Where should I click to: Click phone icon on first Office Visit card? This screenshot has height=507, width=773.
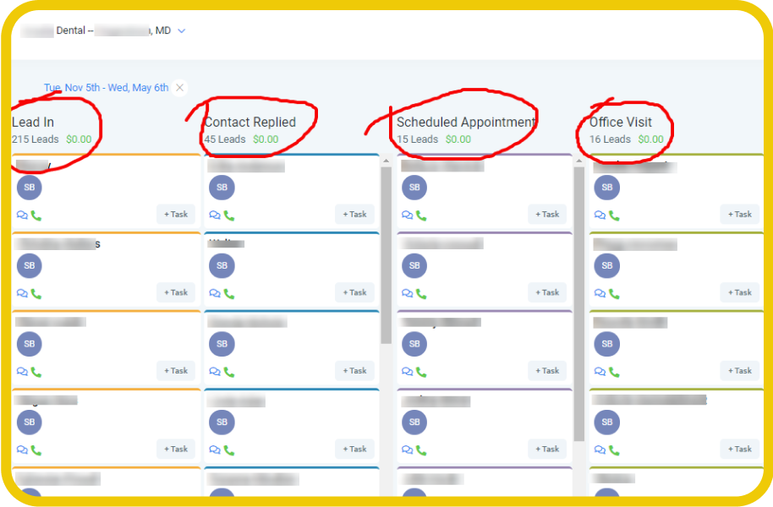pyautogui.click(x=614, y=215)
